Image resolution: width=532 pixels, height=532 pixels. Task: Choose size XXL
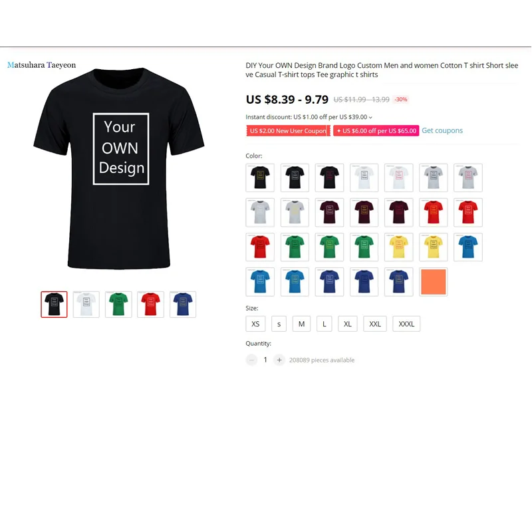pos(375,324)
